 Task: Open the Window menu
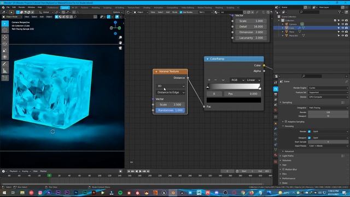click(31, 7)
